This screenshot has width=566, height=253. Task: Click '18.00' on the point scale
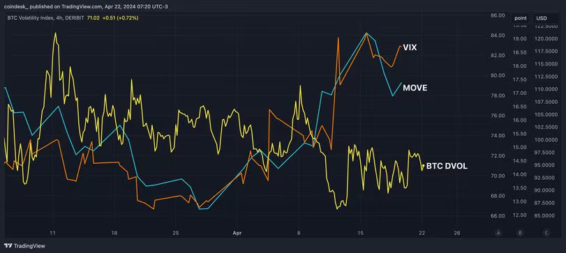point(519,66)
